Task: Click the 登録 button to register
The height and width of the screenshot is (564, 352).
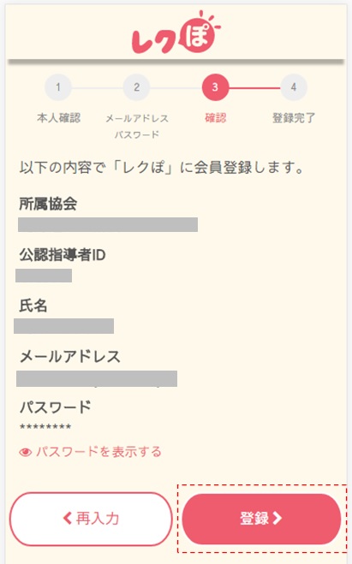Action: point(261,519)
